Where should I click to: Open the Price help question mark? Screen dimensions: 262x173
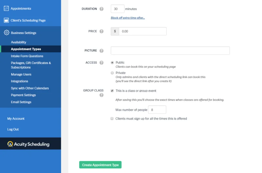tap(102, 31)
